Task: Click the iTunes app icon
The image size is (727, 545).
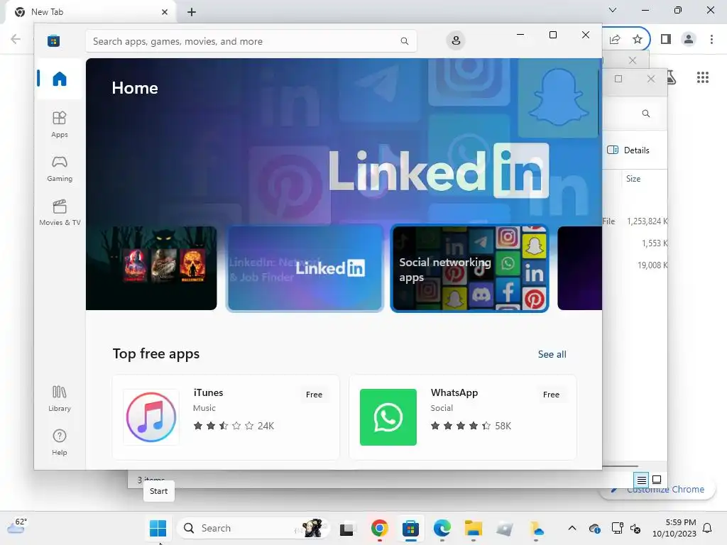Action: pyautogui.click(x=151, y=417)
